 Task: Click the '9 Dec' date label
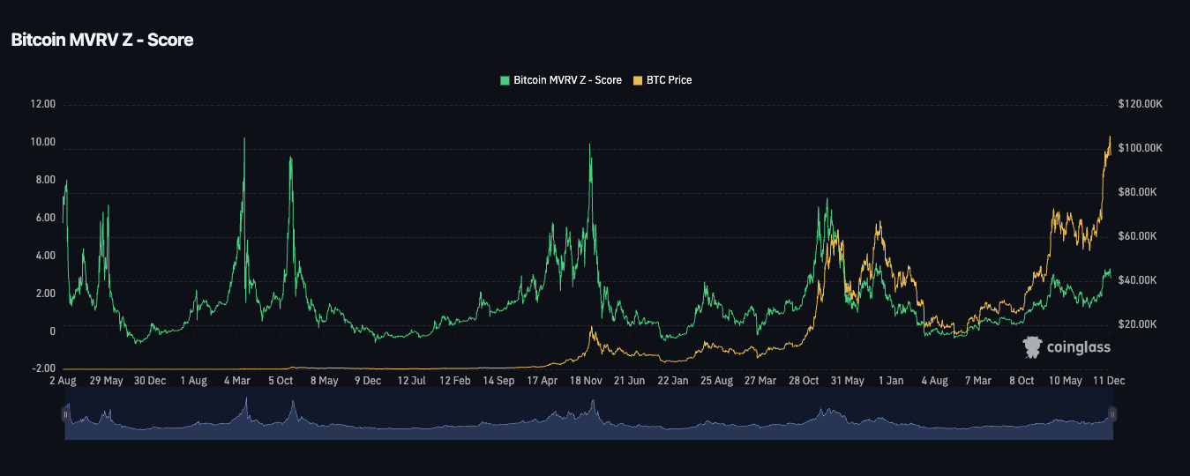pyautogui.click(x=368, y=381)
